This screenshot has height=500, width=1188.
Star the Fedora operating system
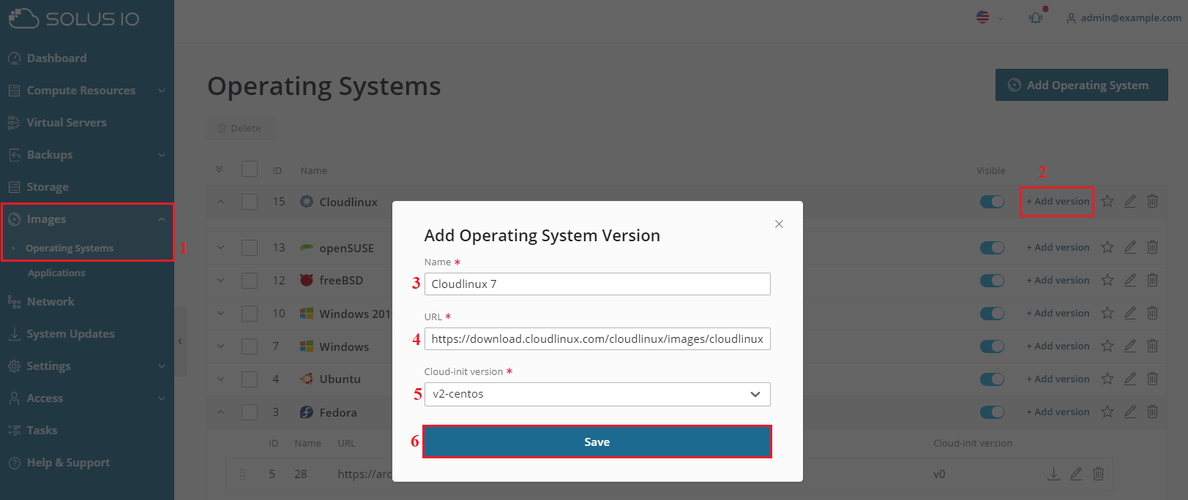[x=1107, y=412]
